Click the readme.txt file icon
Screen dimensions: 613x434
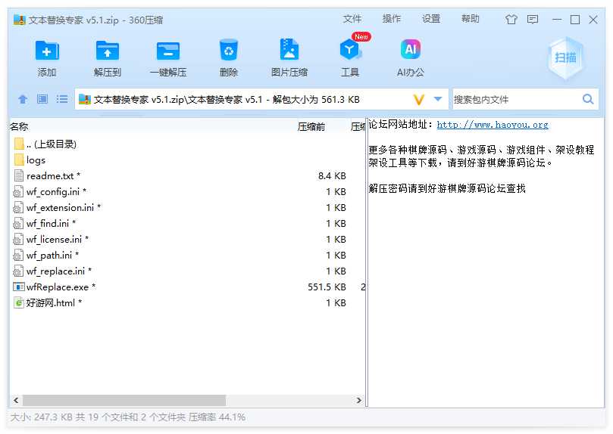tap(19, 176)
